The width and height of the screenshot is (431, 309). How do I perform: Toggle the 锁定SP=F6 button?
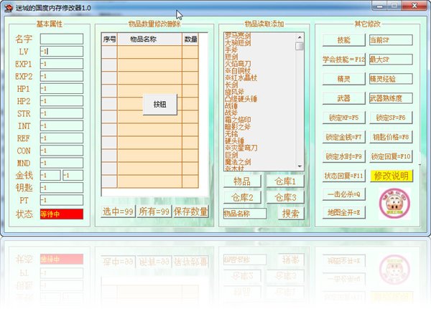click(x=391, y=118)
